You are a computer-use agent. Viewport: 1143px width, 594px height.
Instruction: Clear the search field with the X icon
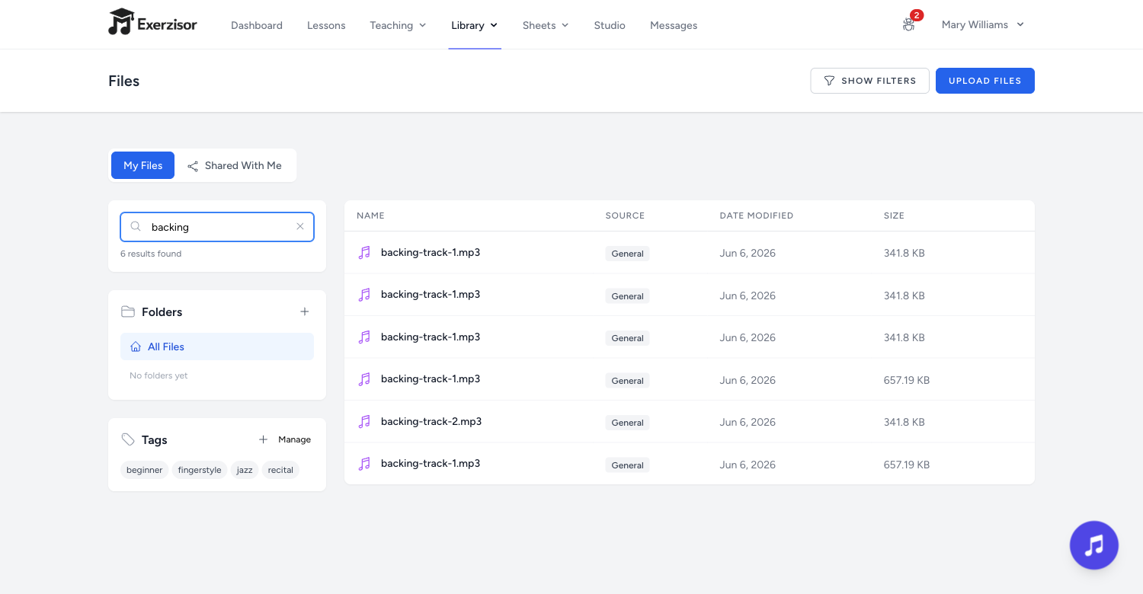[x=299, y=226]
